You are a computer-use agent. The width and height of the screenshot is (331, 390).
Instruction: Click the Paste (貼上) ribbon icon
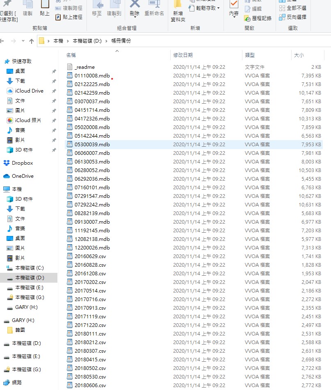click(x=45, y=7)
